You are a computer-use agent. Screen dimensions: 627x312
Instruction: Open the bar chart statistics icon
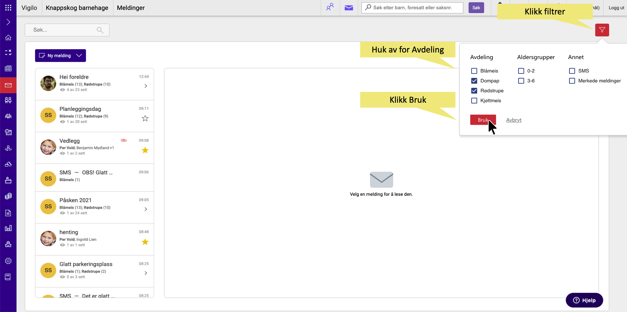click(x=8, y=228)
